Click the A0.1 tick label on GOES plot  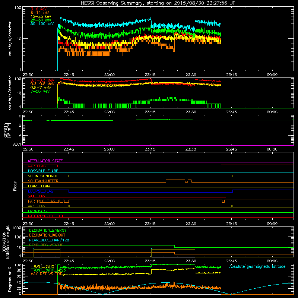17,145
